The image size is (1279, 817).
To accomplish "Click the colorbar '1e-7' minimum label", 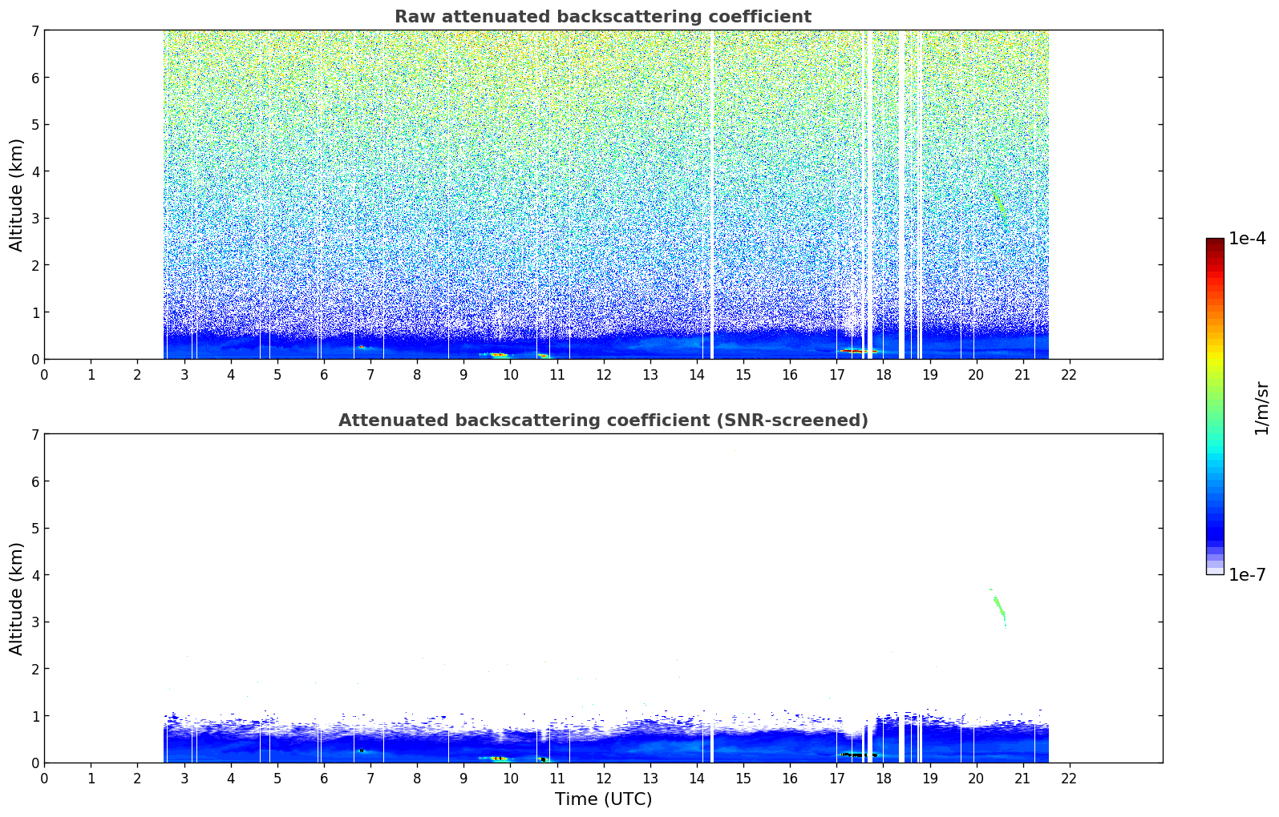I will 1247,575.
